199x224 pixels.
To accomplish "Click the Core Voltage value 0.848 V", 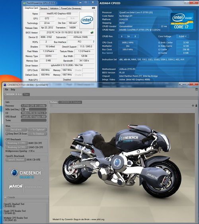I will click(x=183, y=36).
